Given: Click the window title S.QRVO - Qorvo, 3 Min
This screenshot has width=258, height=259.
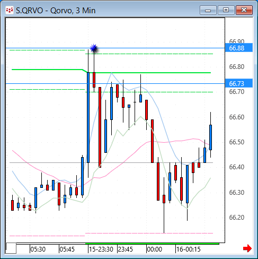Looking at the screenshot, I should point(56,11).
